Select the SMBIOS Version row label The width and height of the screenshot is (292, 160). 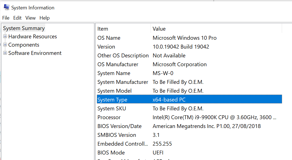(x=116, y=135)
